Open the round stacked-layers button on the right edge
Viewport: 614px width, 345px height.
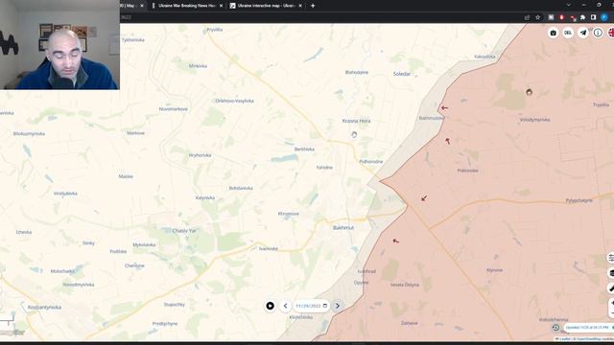click(611, 273)
